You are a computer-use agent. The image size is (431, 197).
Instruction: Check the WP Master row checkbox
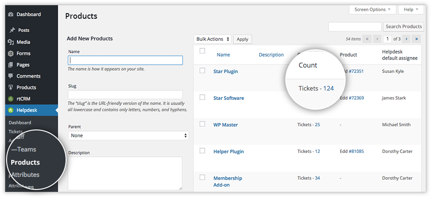[x=202, y=124]
